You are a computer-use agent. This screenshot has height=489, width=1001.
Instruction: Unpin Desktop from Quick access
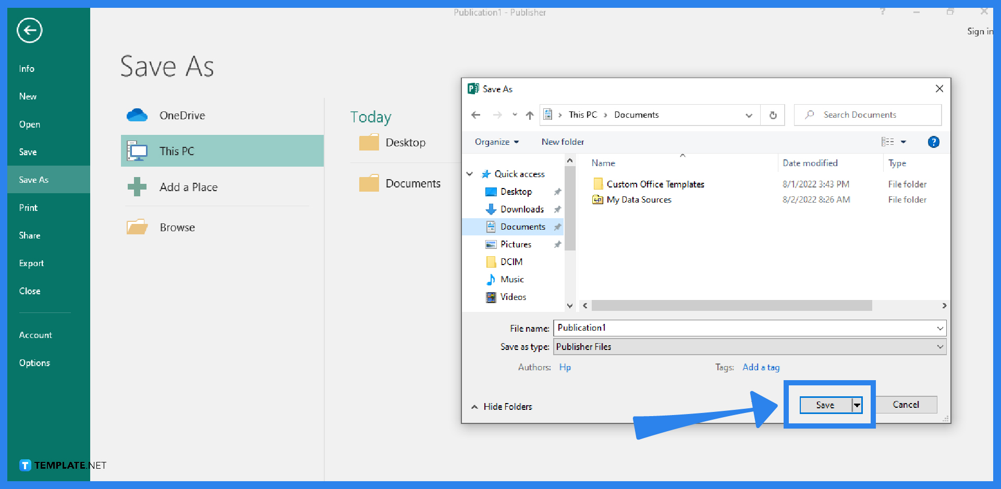[x=557, y=191]
